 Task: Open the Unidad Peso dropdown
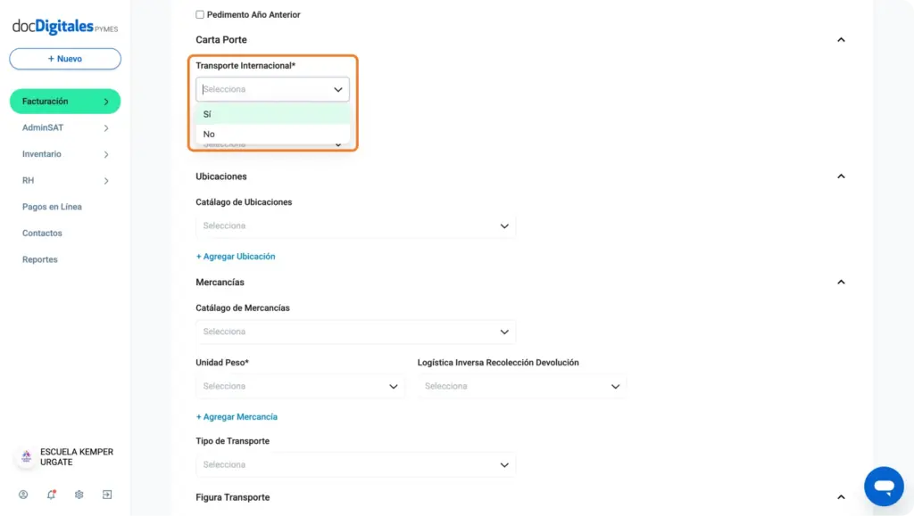tap(300, 386)
